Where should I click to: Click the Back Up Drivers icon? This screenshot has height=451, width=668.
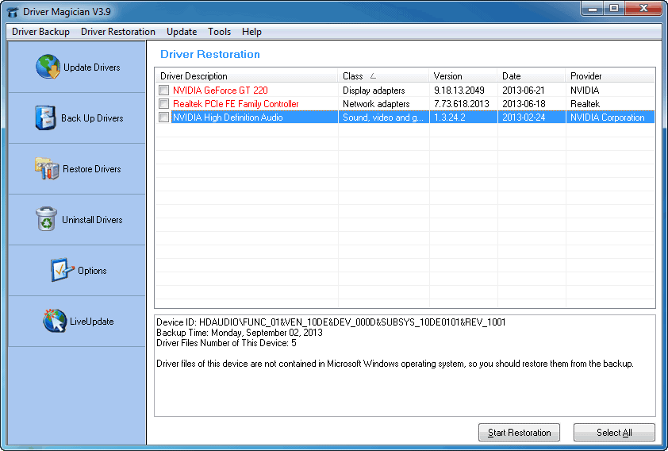tap(46, 118)
